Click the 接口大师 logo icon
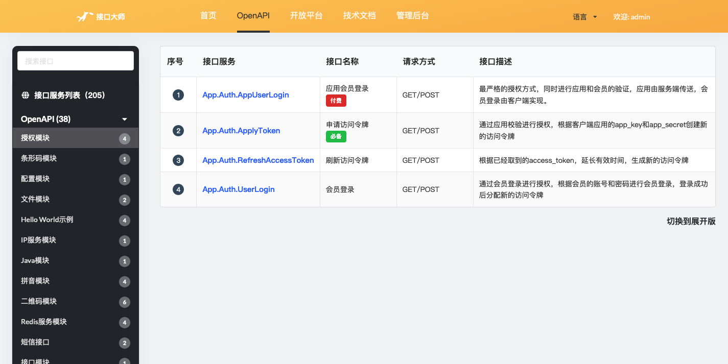Image resolution: width=728 pixels, height=364 pixels. point(85,17)
